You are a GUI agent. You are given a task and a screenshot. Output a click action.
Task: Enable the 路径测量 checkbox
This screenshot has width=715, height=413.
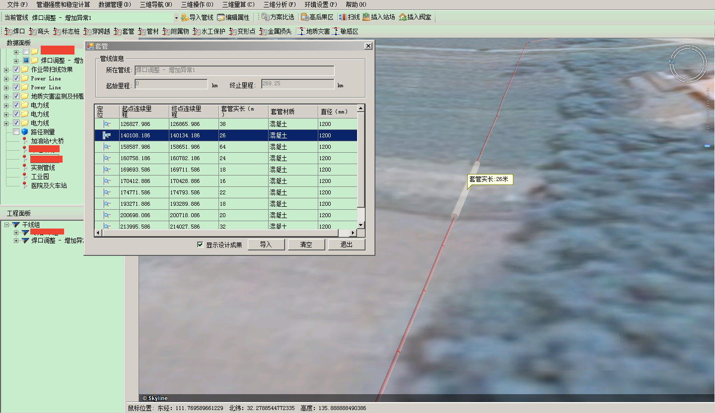[x=16, y=132]
